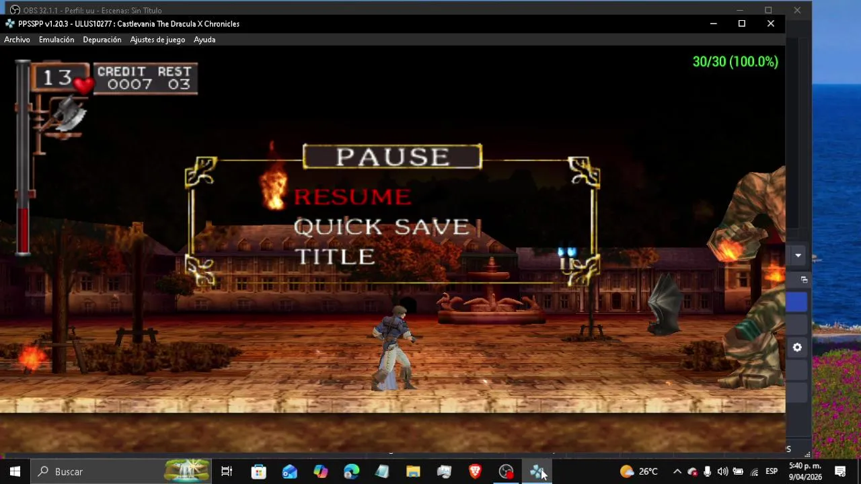Open the Windows Start menu
Image resolution: width=861 pixels, height=484 pixels.
pos(15,471)
